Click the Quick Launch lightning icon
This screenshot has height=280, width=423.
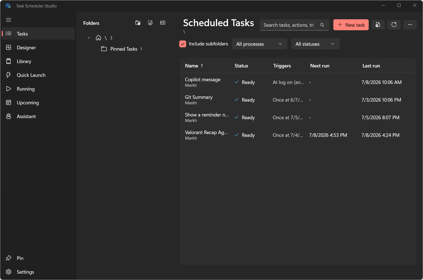click(x=9, y=75)
